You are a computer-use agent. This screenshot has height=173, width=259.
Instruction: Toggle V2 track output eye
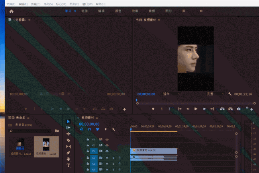click(107, 145)
